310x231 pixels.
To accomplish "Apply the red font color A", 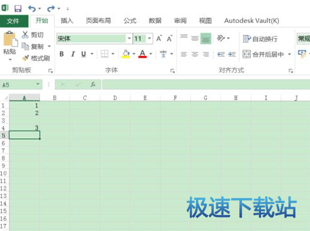I will (x=143, y=54).
